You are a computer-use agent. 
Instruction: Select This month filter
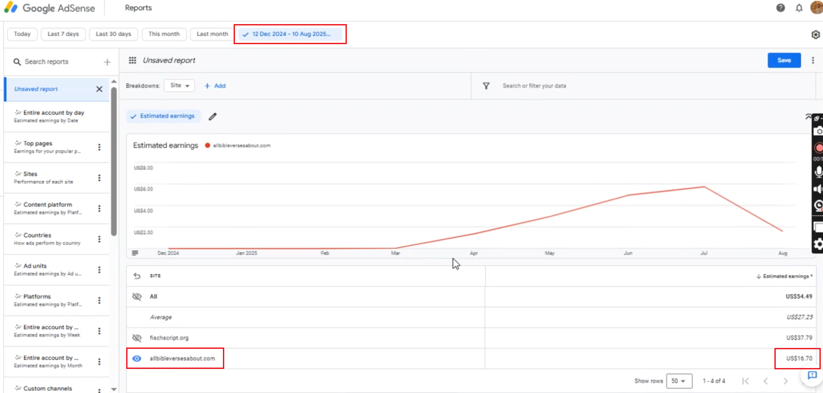pos(164,34)
